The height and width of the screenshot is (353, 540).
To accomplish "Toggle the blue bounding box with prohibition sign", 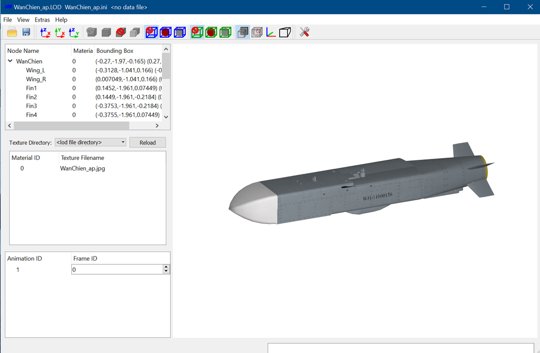I will pos(151,32).
